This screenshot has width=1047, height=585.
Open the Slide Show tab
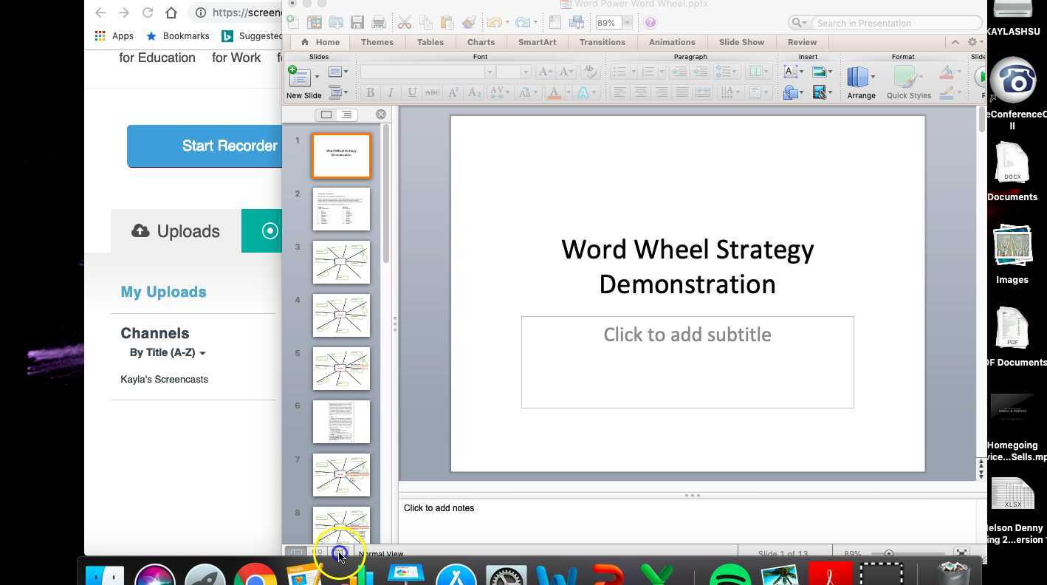coord(741,42)
